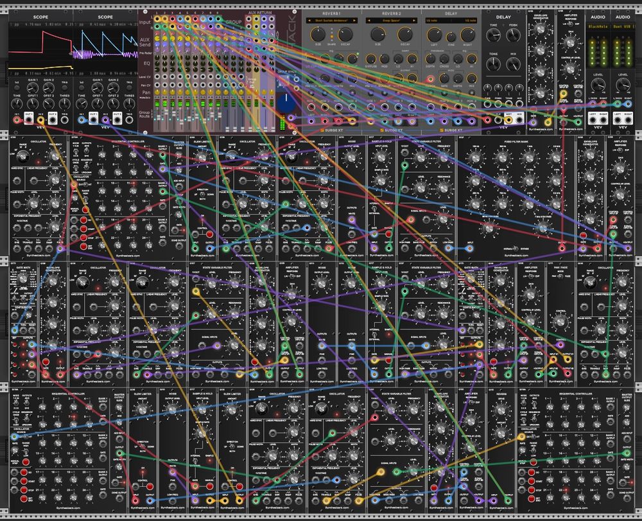Open BlackHole audio device display
The width and height of the screenshot is (642, 521).
click(598, 26)
